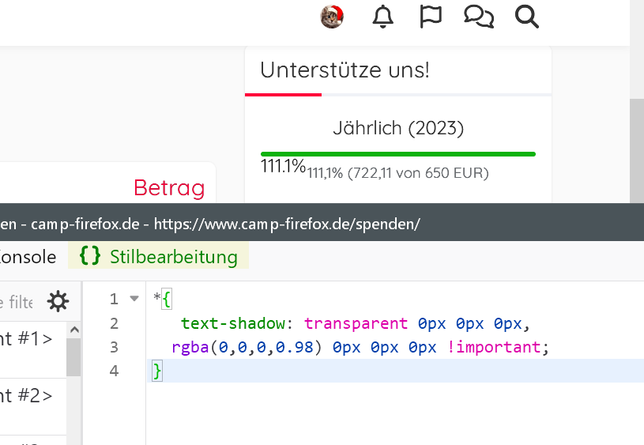Open the bell notifications icon
Image resolution: width=644 pixels, height=445 pixels.
pyautogui.click(x=382, y=17)
